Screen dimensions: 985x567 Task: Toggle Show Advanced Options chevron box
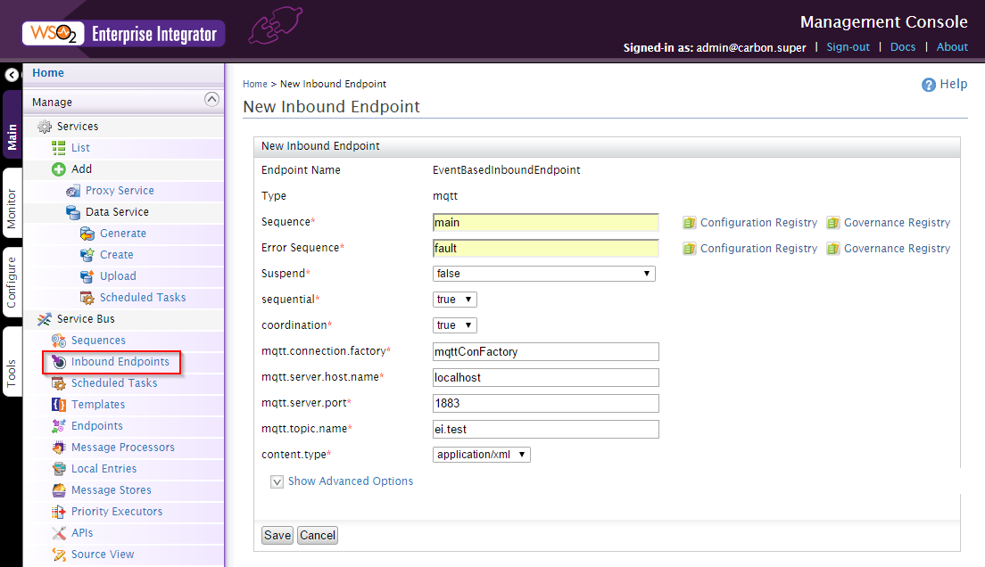click(277, 481)
